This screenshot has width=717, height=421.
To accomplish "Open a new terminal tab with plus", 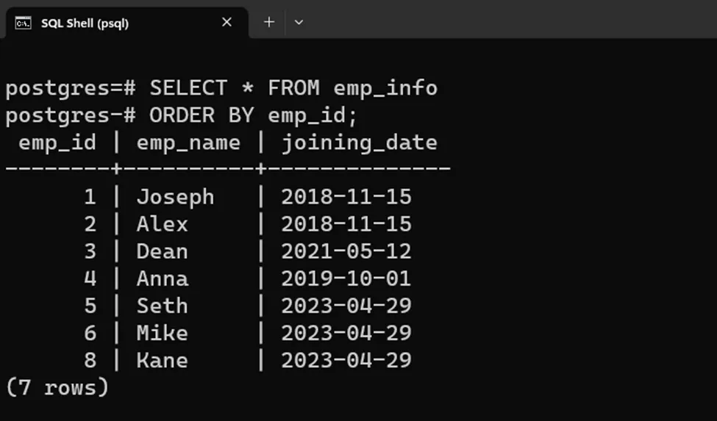I will point(269,22).
